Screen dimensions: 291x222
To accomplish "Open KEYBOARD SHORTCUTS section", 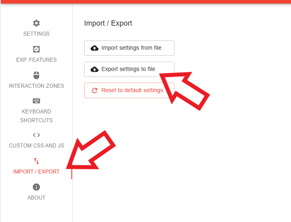I will point(36,116).
